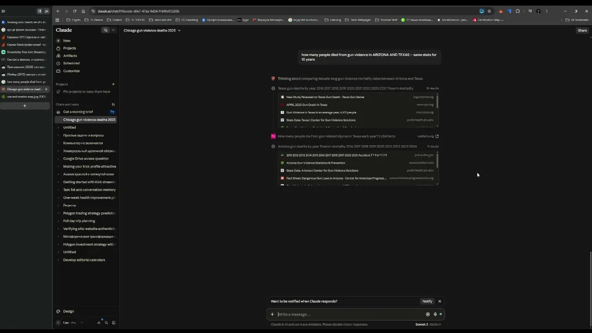Open Arizona Gun Violence Statistics & Prevention result

click(x=315, y=163)
